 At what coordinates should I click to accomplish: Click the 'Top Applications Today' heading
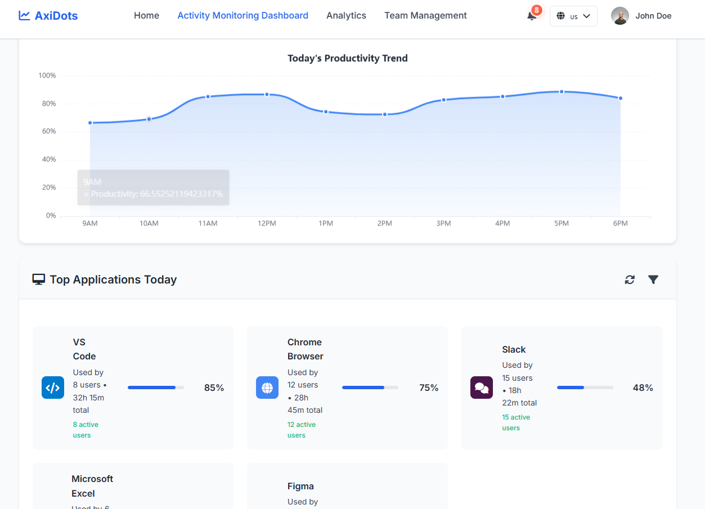tap(113, 280)
